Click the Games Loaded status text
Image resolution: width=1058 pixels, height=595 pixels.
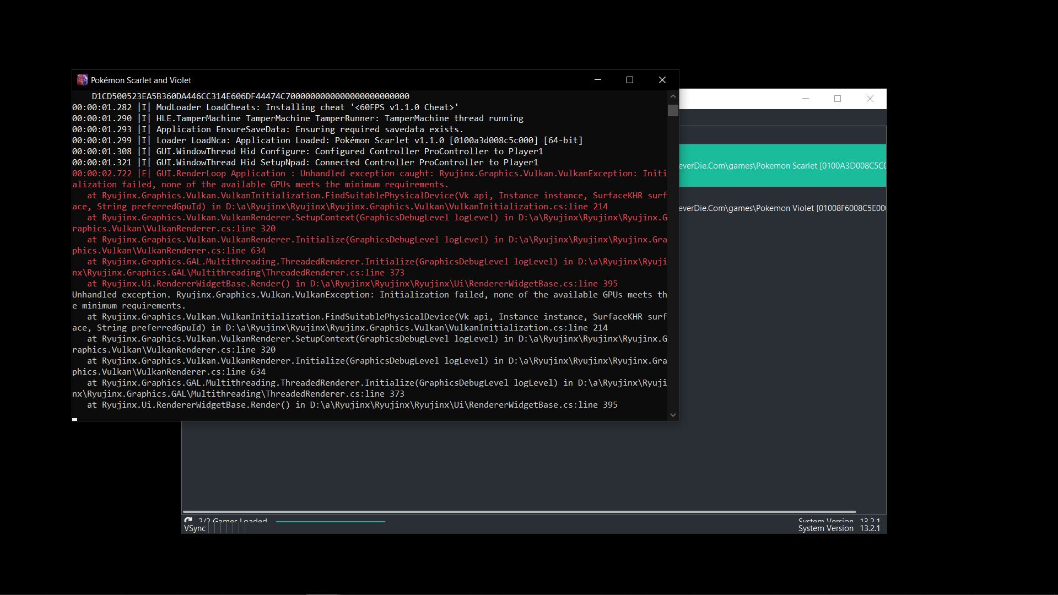click(x=233, y=521)
